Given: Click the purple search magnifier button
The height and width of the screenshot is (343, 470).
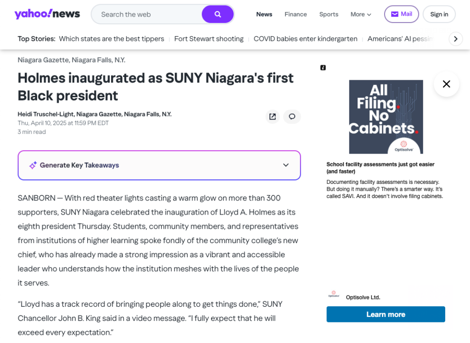Looking at the screenshot, I should 218,14.
